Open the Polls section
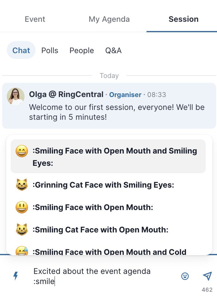This screenshot has width=217, height=296. [50, 50]
